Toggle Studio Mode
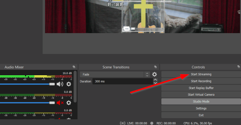 201,101
